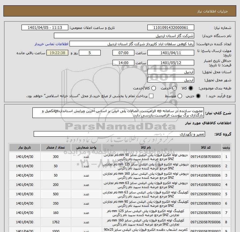The width and height of the screenshot is (240, 232).
Task: Click the response deadline date 1401/04/11
Action: (x=171, y=53)
